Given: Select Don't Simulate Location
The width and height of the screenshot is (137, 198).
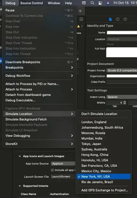Looking at the screenshot, I should (104, 114).
